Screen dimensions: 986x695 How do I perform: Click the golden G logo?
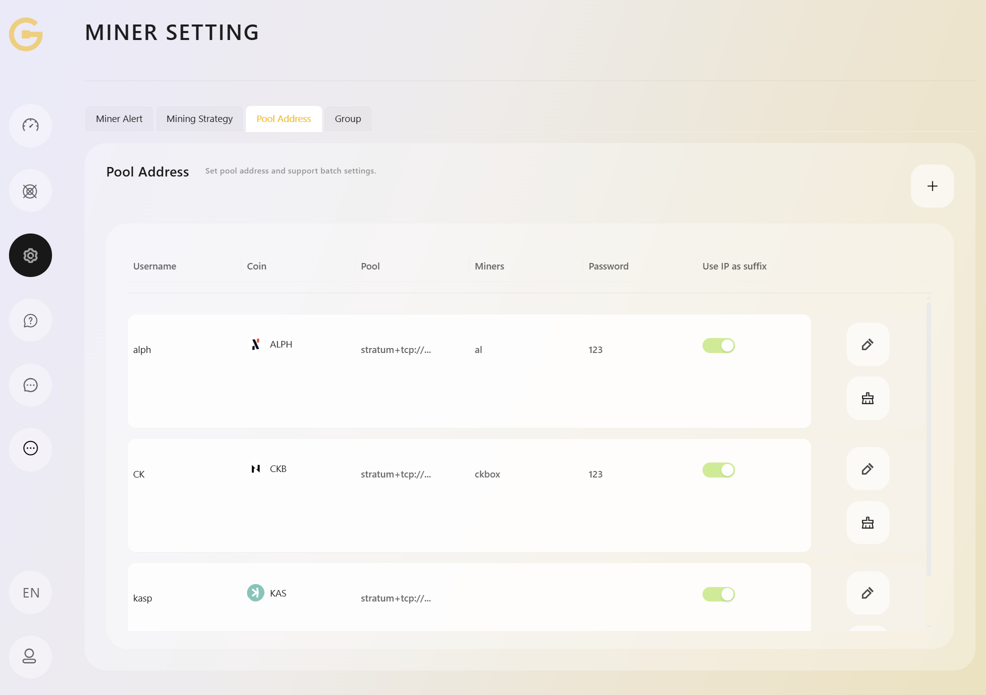click(x=26, y=34)
